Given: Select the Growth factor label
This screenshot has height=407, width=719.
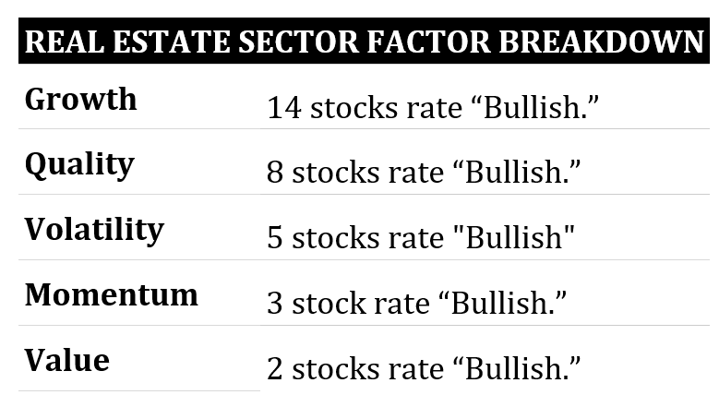Looking at the screenshot, I should tap(81, 100).
